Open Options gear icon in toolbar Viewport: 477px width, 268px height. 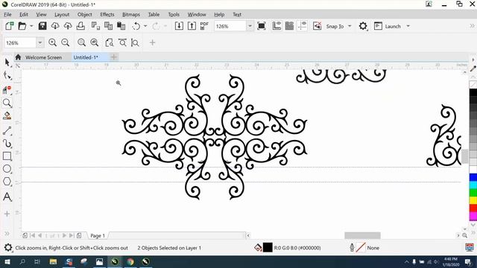[x=363, y=26]
